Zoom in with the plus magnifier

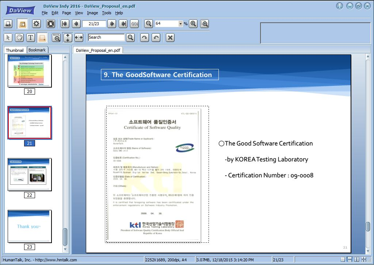click(193, 24)
